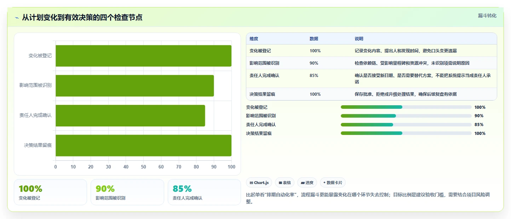This screenshot has width=511, height=219.
Task: Open the 100% 变化被登记 data card
Action: (50, 192)
